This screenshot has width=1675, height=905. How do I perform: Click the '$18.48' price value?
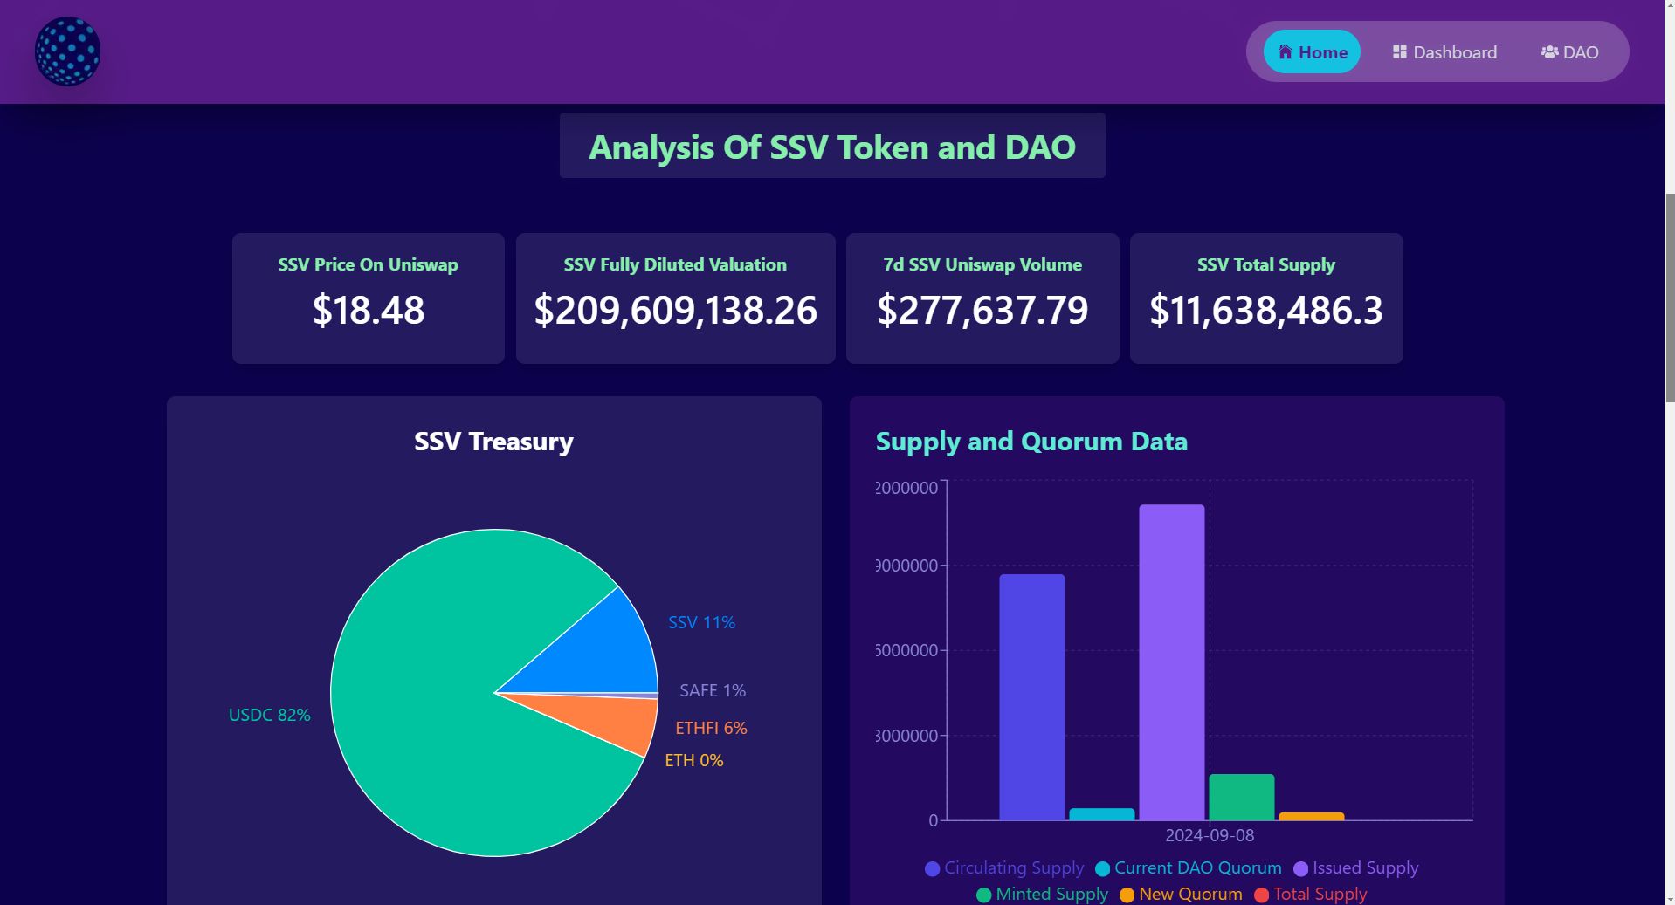pos(369,311)
